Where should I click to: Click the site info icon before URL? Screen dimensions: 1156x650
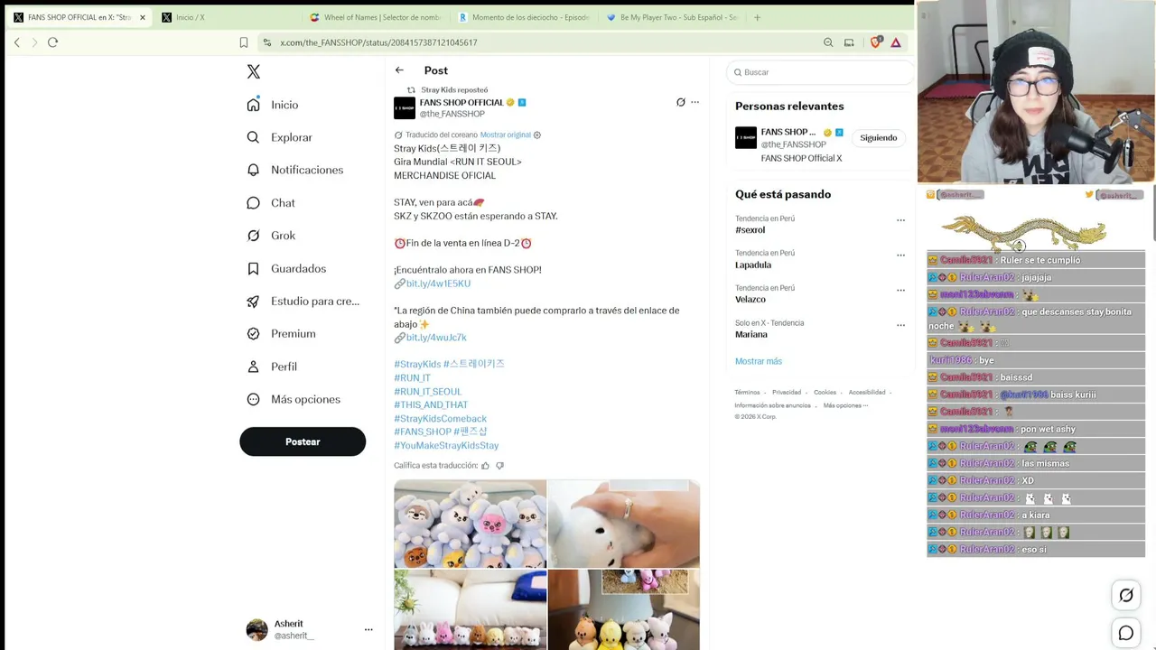pos(266,42)
